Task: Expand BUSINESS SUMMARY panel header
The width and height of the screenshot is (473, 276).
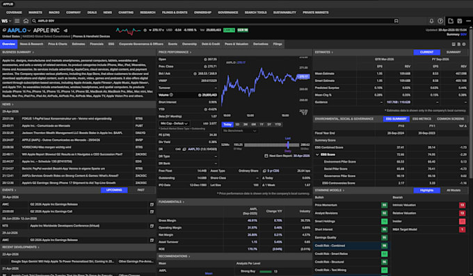Action: (18, 52)
